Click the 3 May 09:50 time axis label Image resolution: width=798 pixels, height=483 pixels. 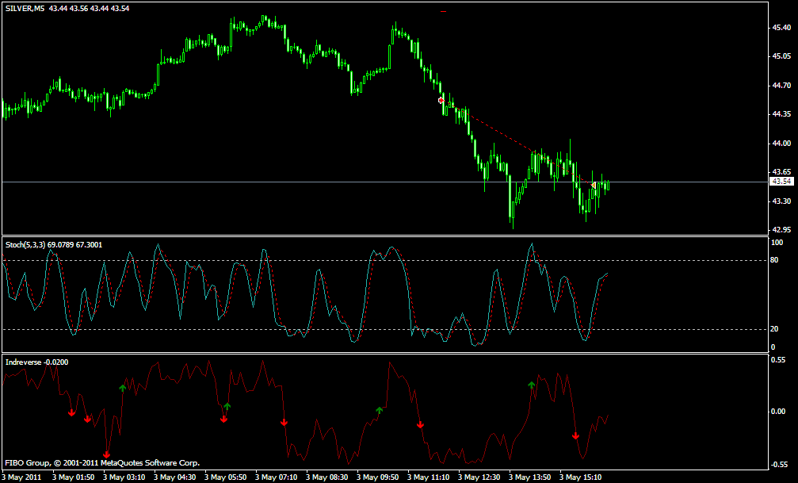[x=378, y=477]
